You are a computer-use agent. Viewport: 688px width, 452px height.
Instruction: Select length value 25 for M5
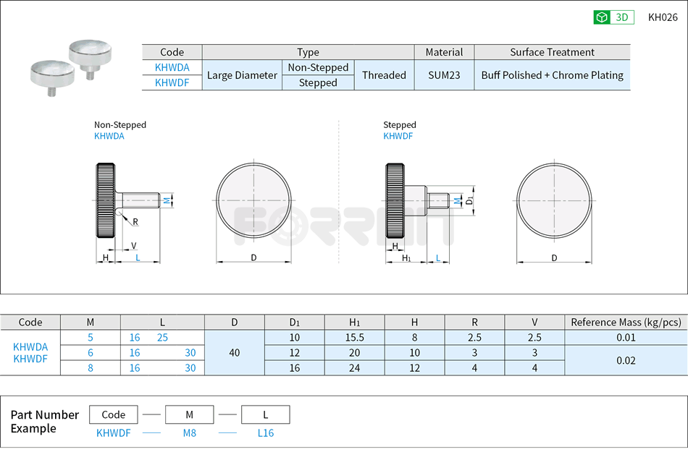pos(161,338)
